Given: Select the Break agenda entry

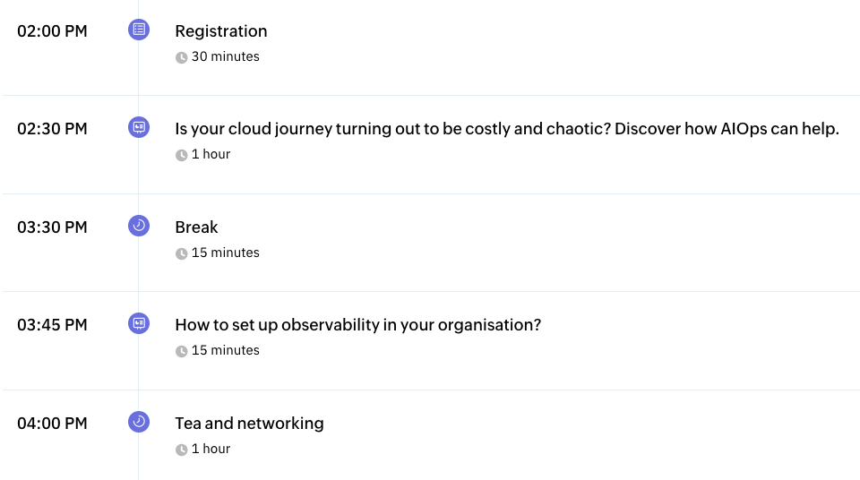Looking at the screenshot, I should [x=196, y=227].
